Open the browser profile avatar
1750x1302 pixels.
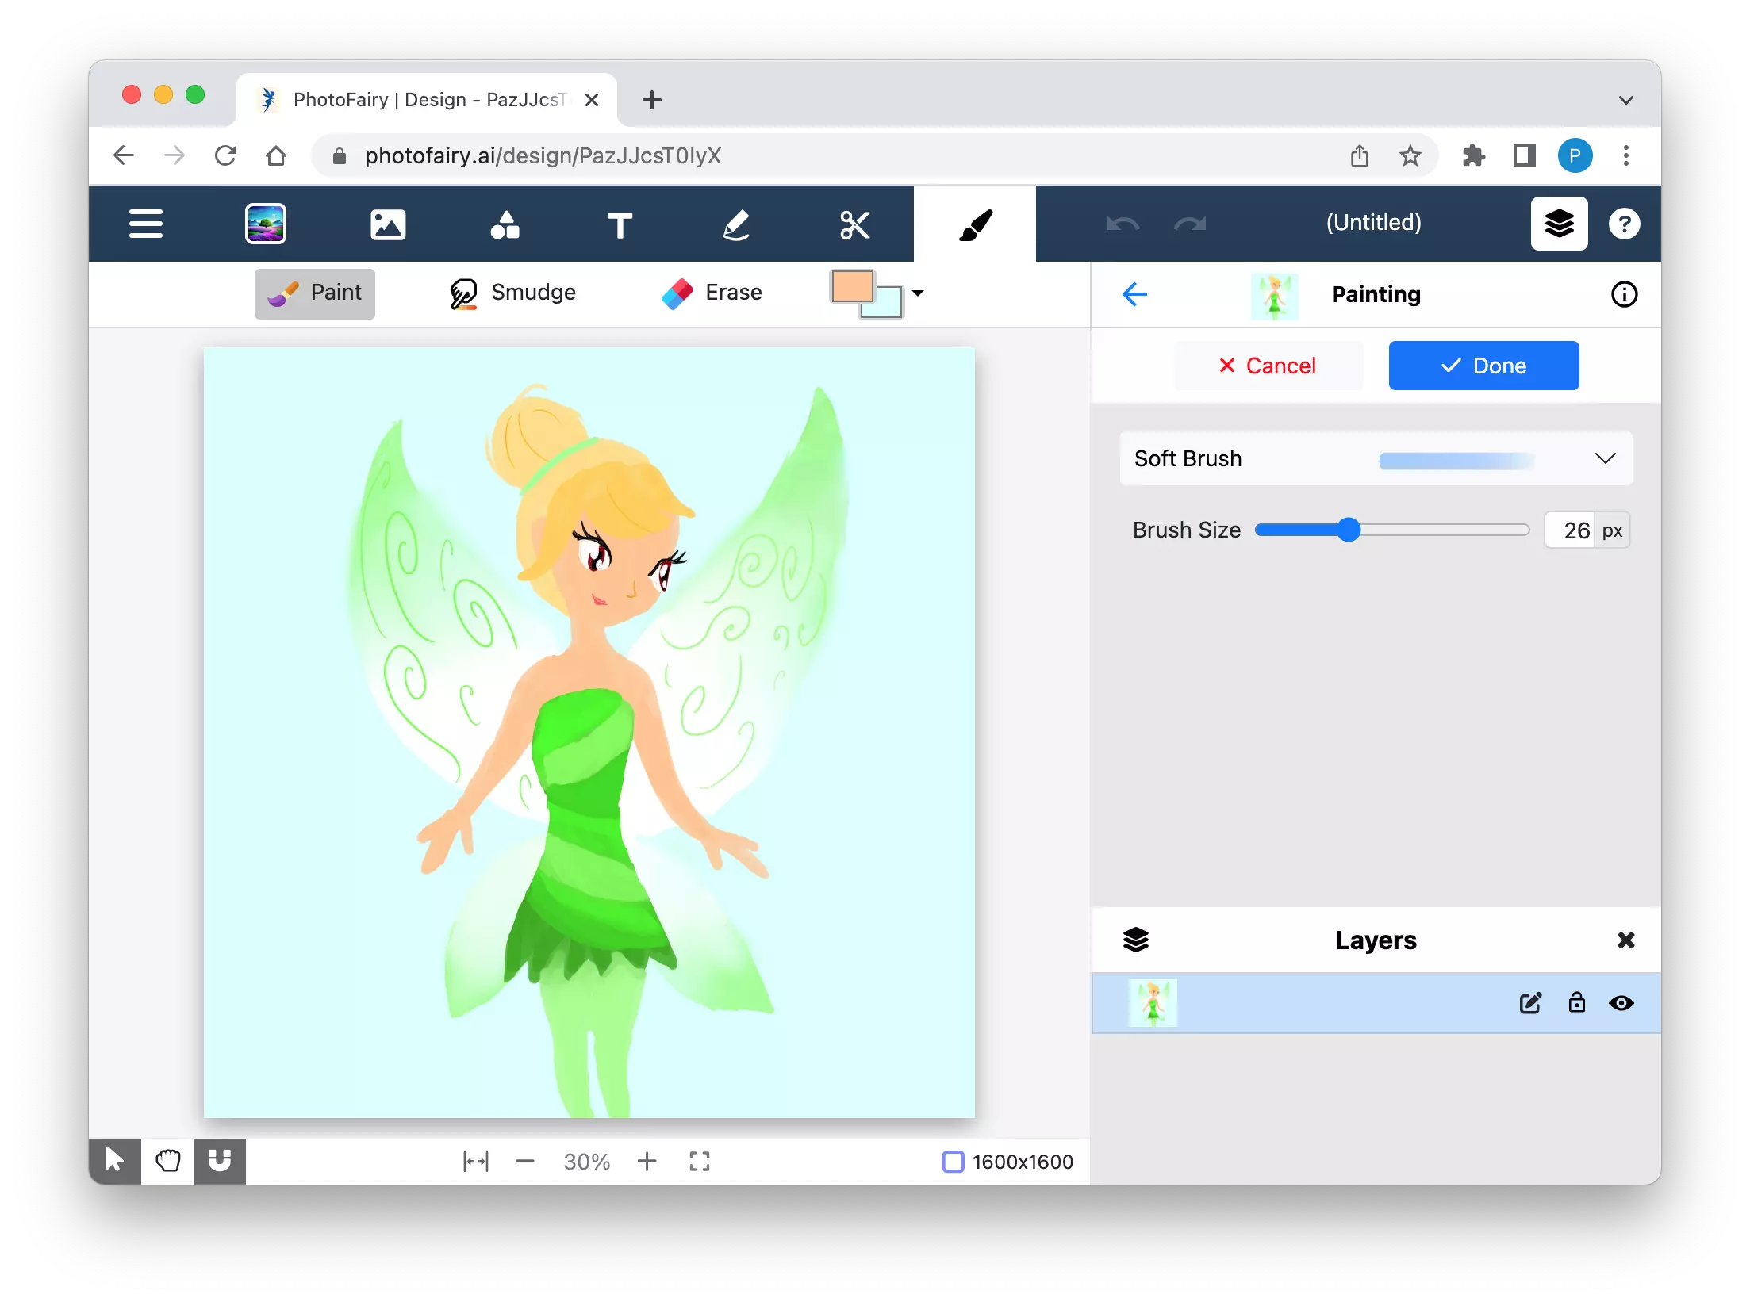coord(1575,155)
